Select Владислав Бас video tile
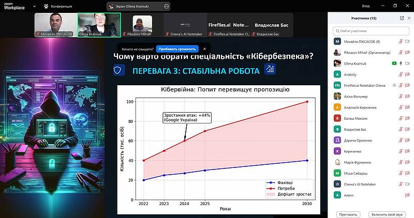The height and width of the screenshot is (218, 414). [271, 25]
